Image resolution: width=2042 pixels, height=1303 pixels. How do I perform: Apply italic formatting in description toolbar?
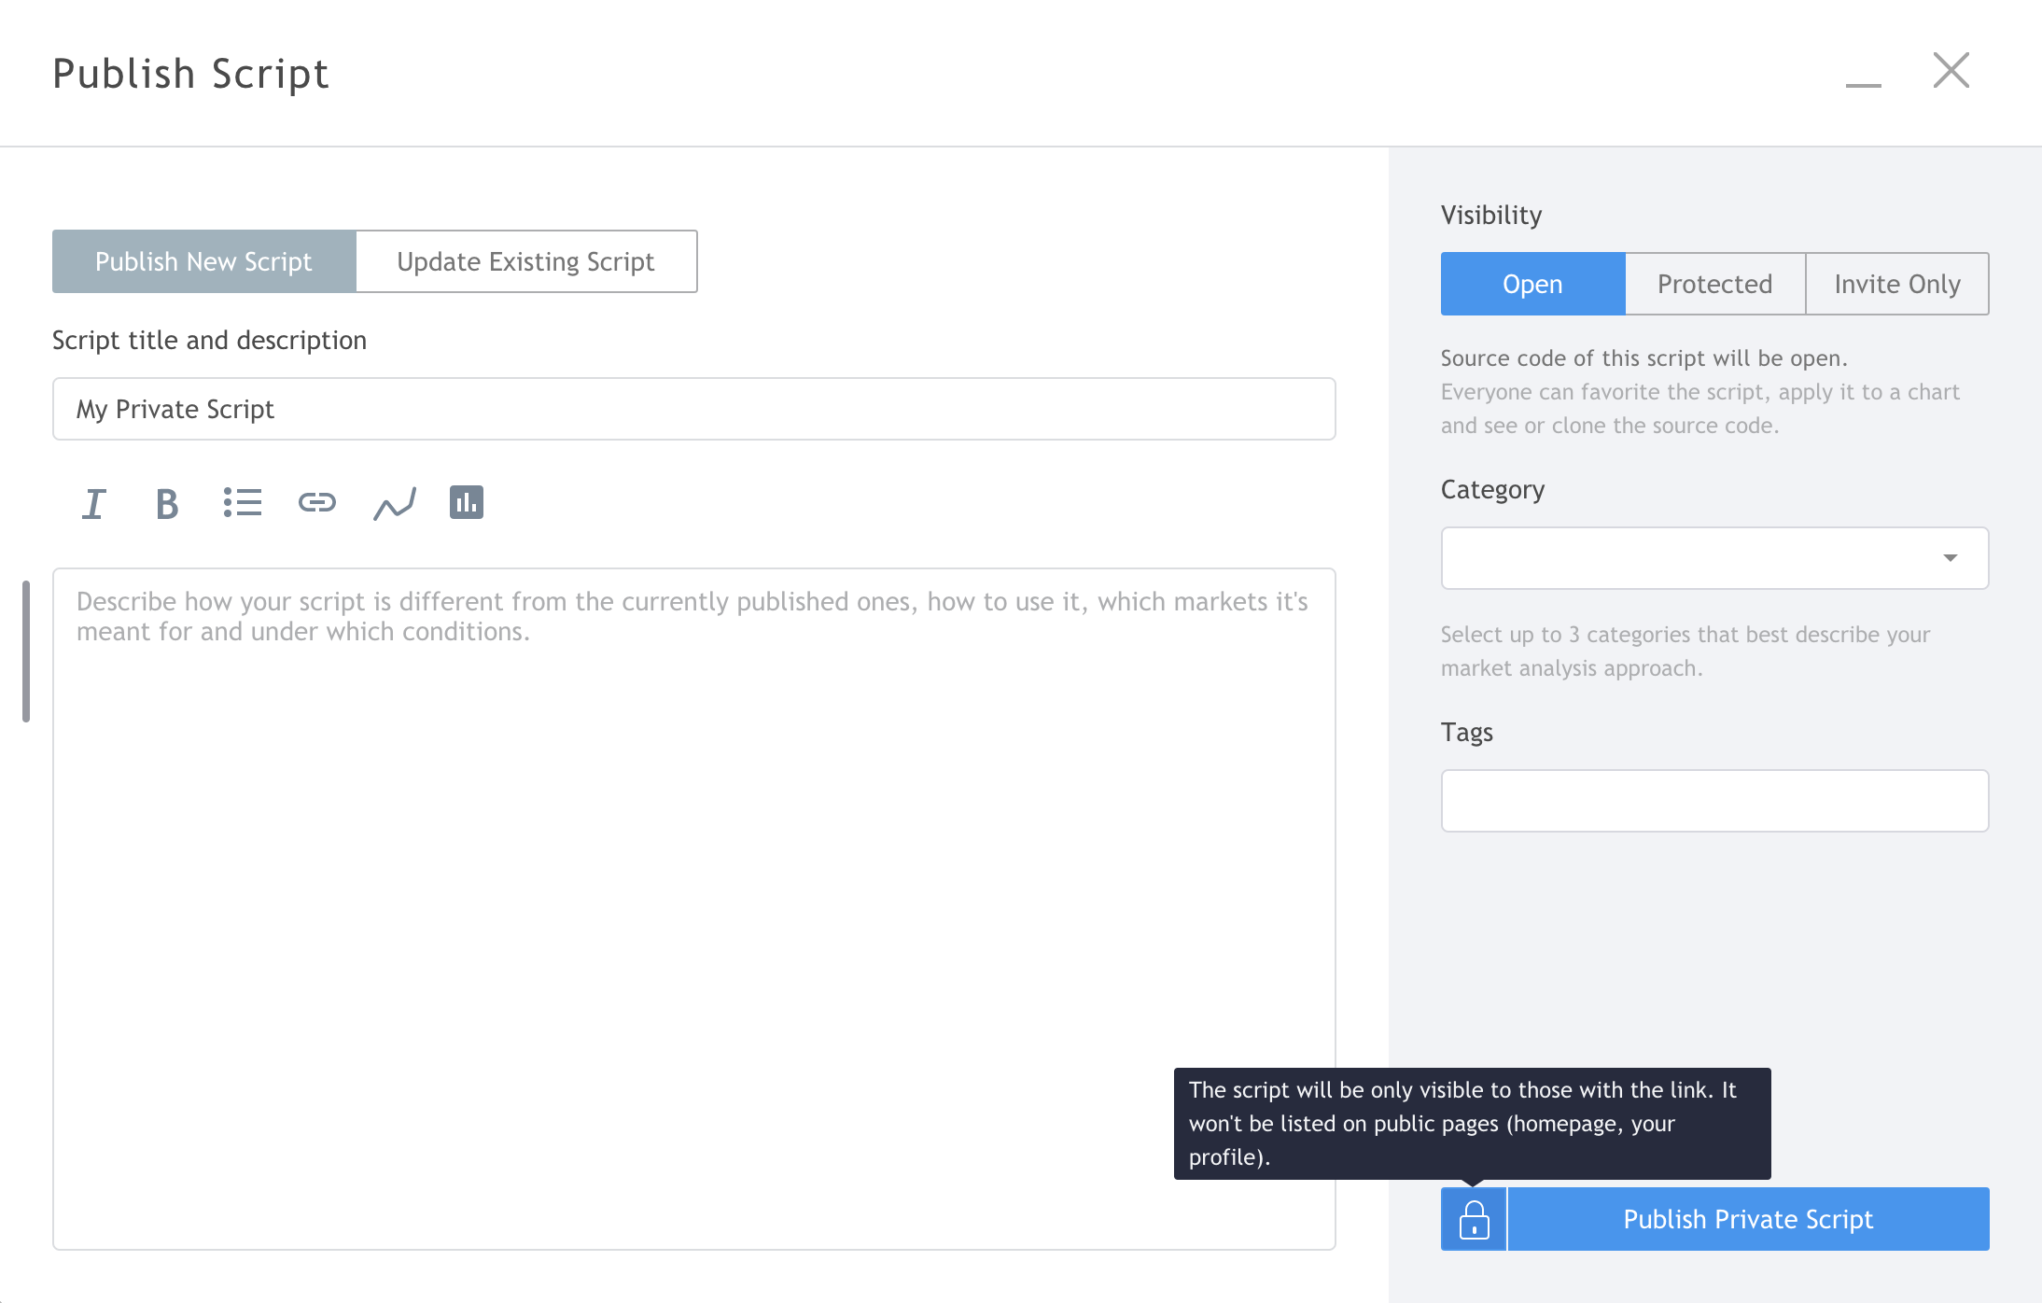tap(93, 504)
